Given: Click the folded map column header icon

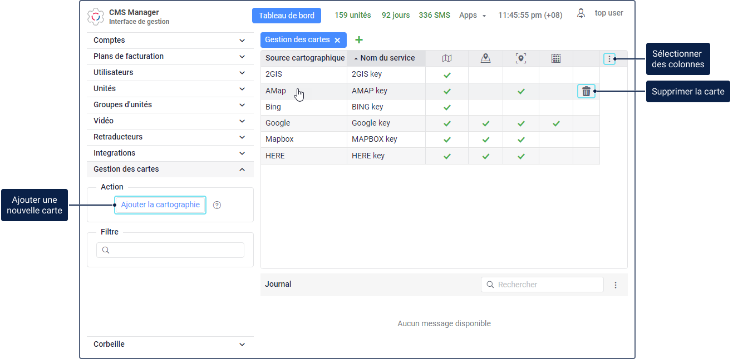Looking at the screenshot, I should (446, 58).
